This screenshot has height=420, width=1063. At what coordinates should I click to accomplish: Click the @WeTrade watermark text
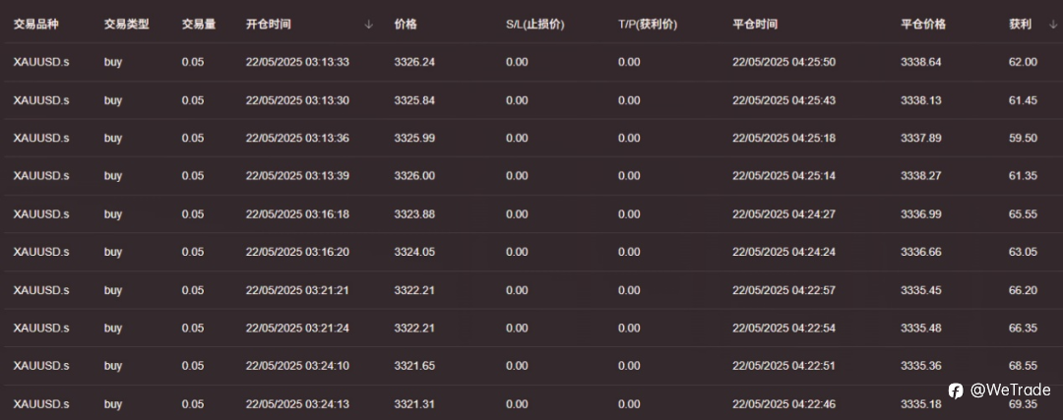(x=1010, y=390)
